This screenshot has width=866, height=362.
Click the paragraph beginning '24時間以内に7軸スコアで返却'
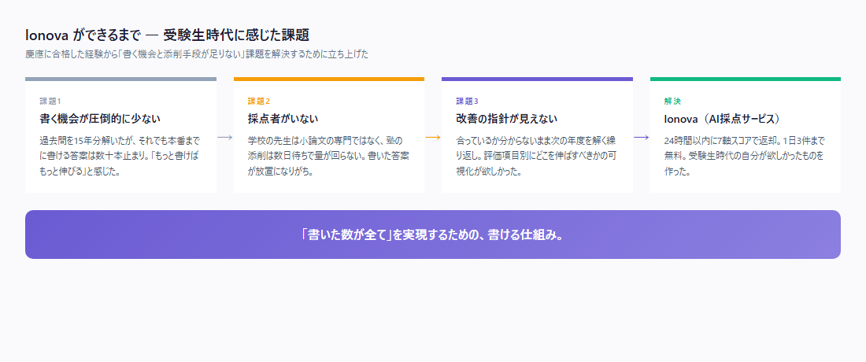(745, 156)
